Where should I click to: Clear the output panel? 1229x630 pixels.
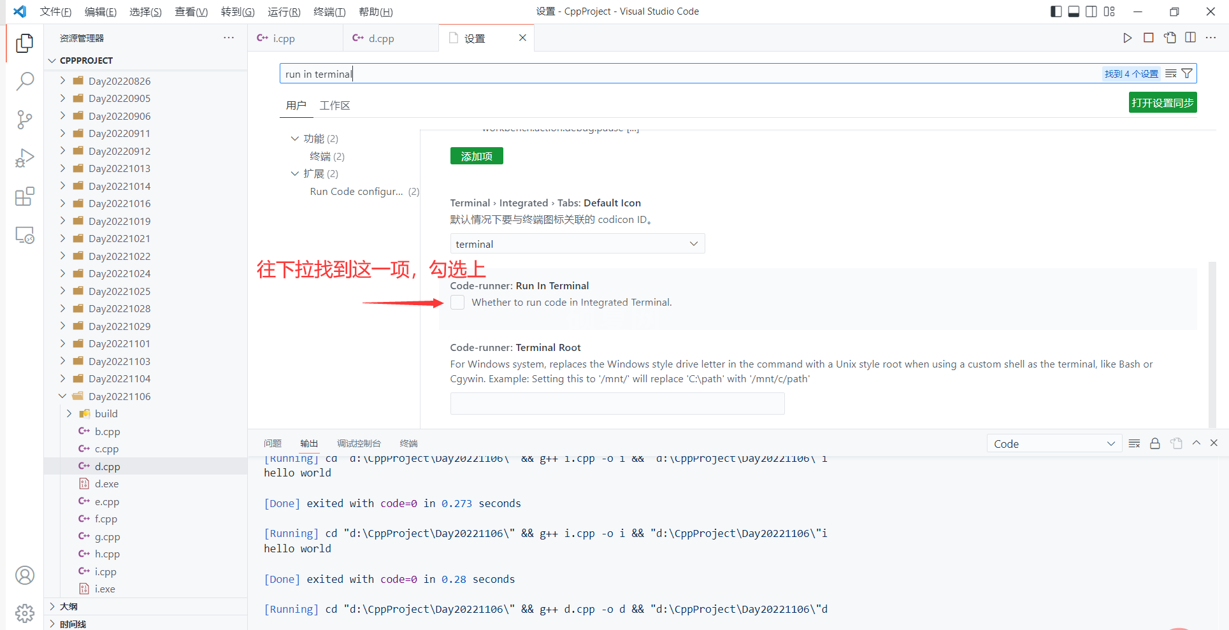tap(1134, 443)
